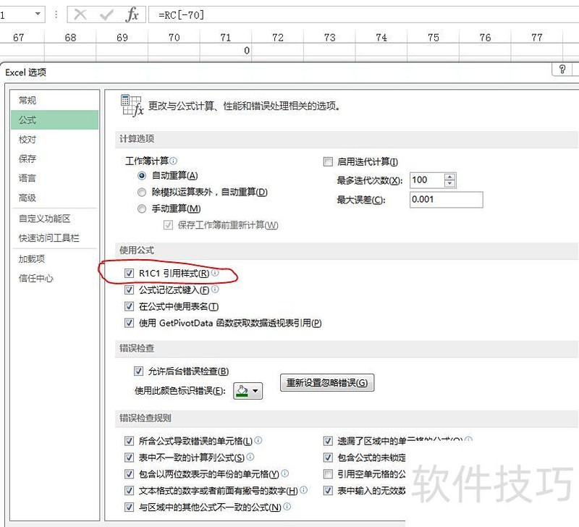
Task: Open the error indicator color dropdown
Action: [x=248, y=391]
